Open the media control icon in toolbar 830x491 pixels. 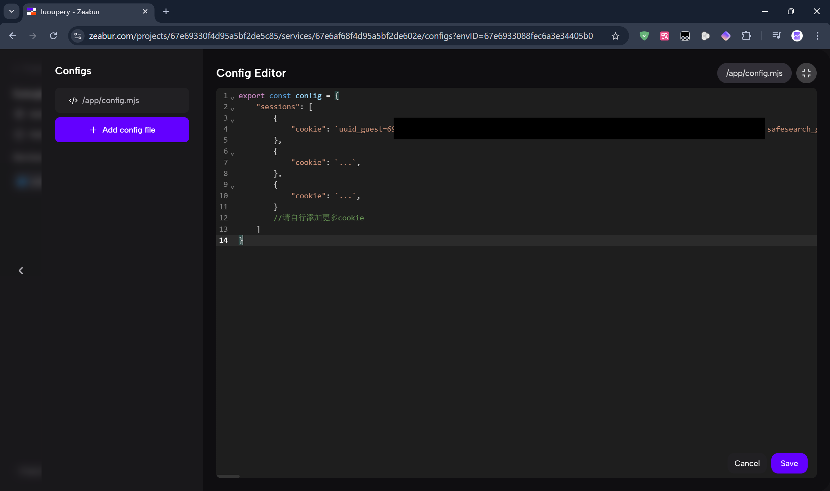[777, 35]
